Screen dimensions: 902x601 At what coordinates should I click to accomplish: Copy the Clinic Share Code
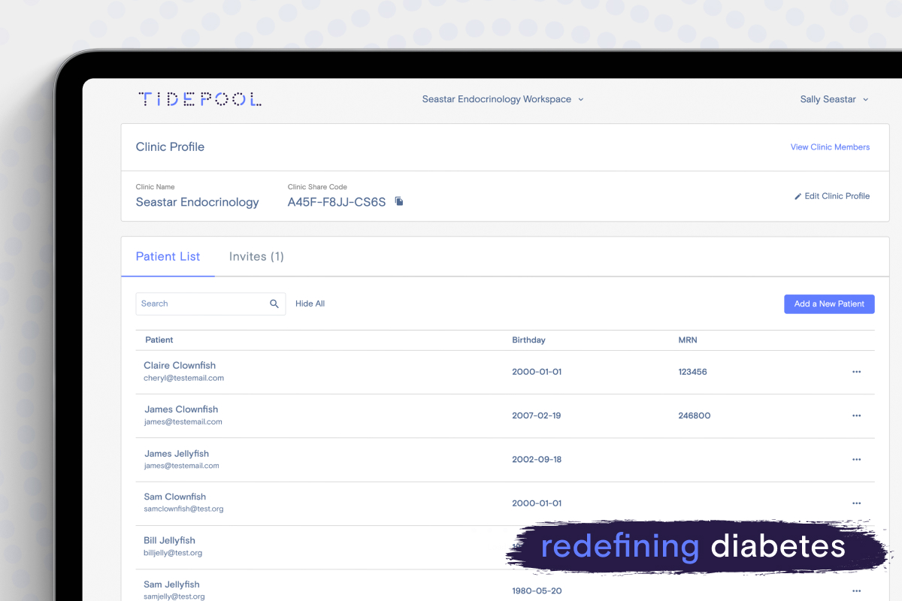click(x=398, y=201)
